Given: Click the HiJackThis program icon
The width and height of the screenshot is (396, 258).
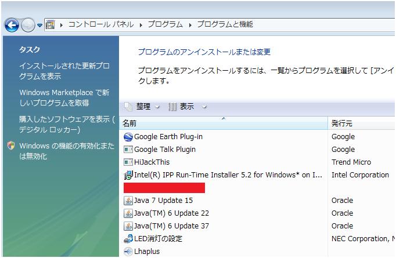Looking at the screenshot, I should (x=128, y=162).
